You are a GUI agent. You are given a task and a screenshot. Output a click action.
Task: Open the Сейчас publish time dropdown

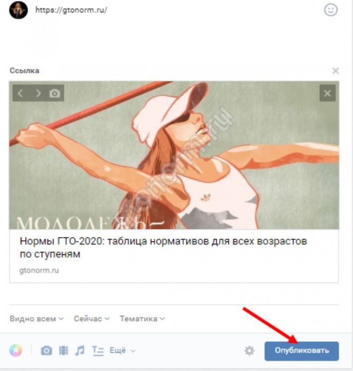click(x=92, y=319)
